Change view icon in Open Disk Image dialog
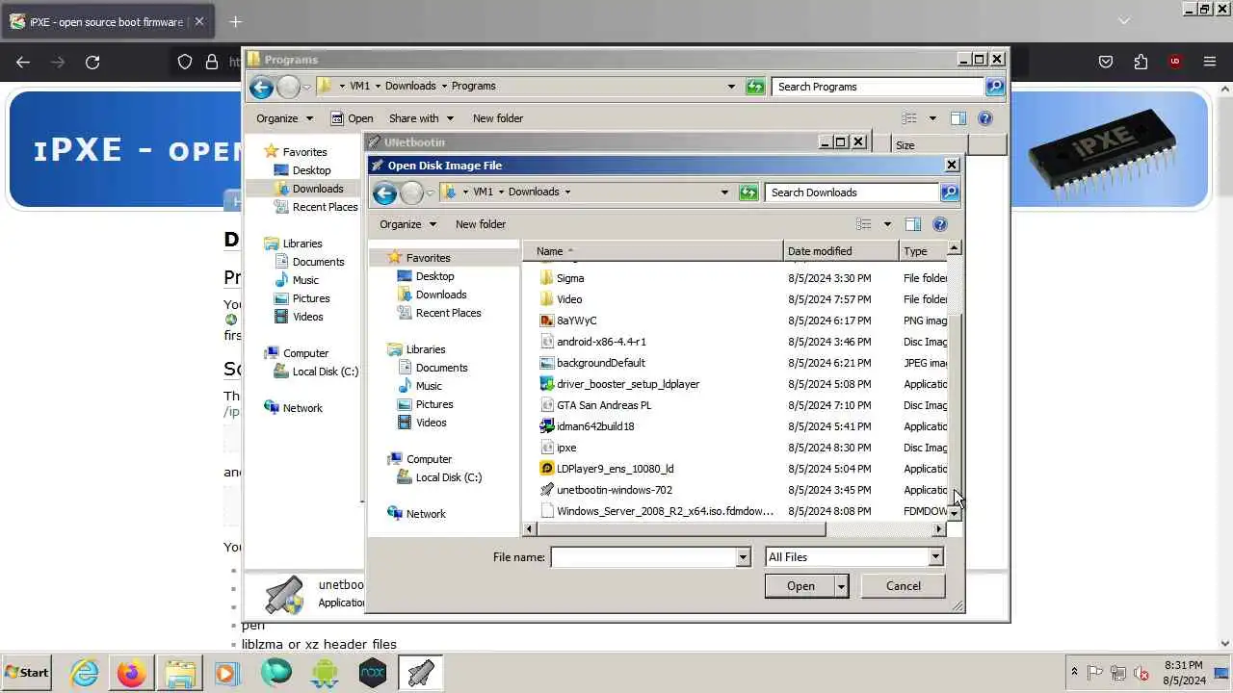Screen dimensions: 1233x693 [864, 224]
